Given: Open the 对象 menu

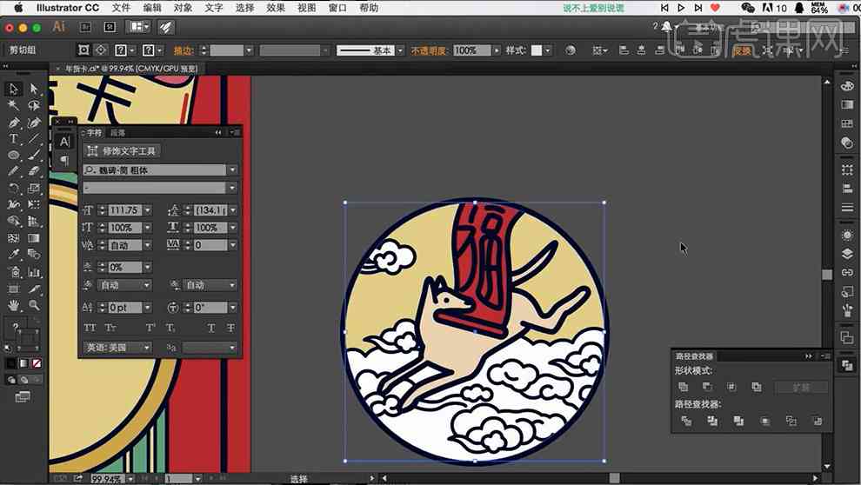Looking at the screenshot, I should pyautogui.click(x=183, y=8).
